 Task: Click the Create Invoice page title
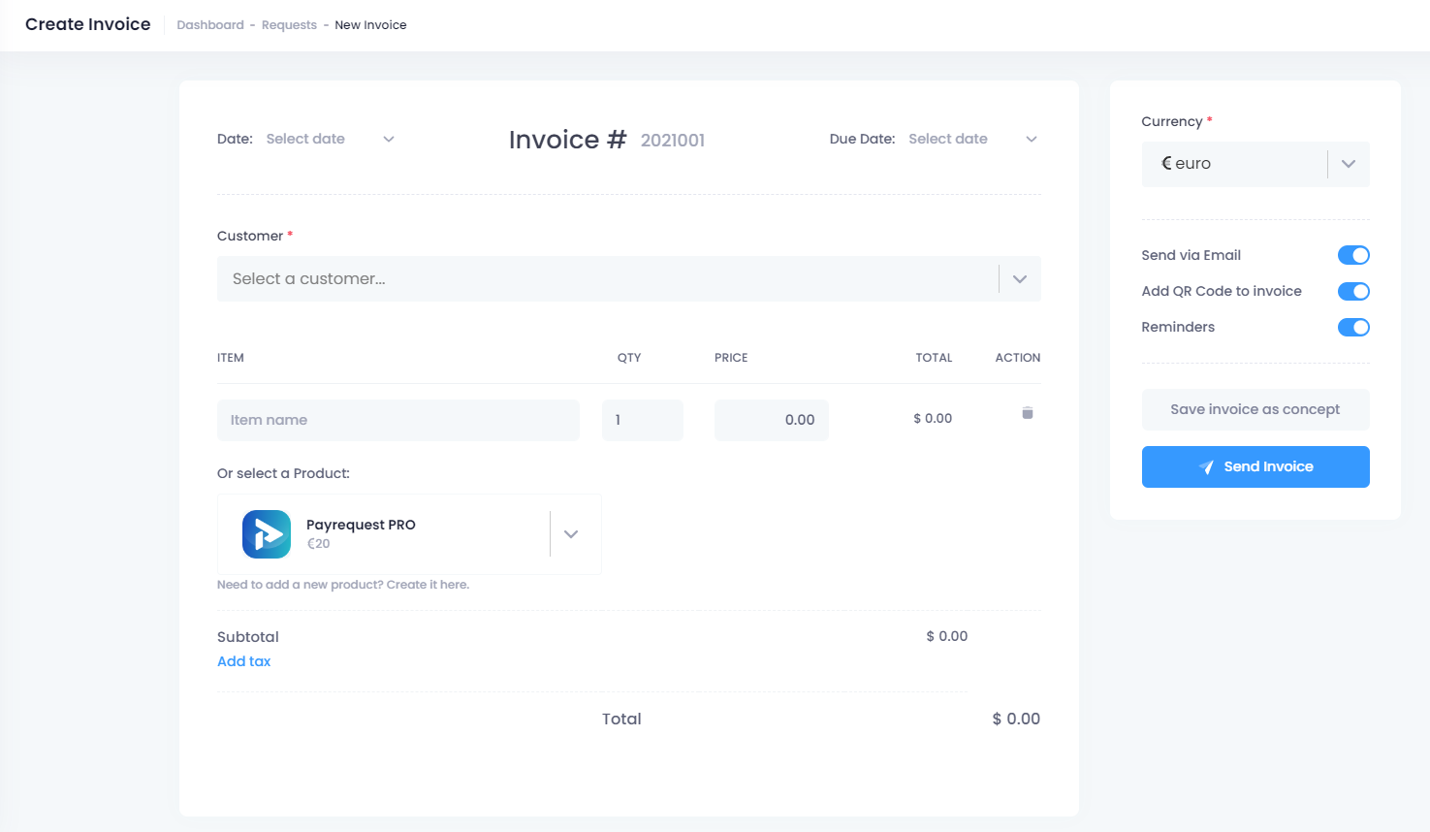88,24
